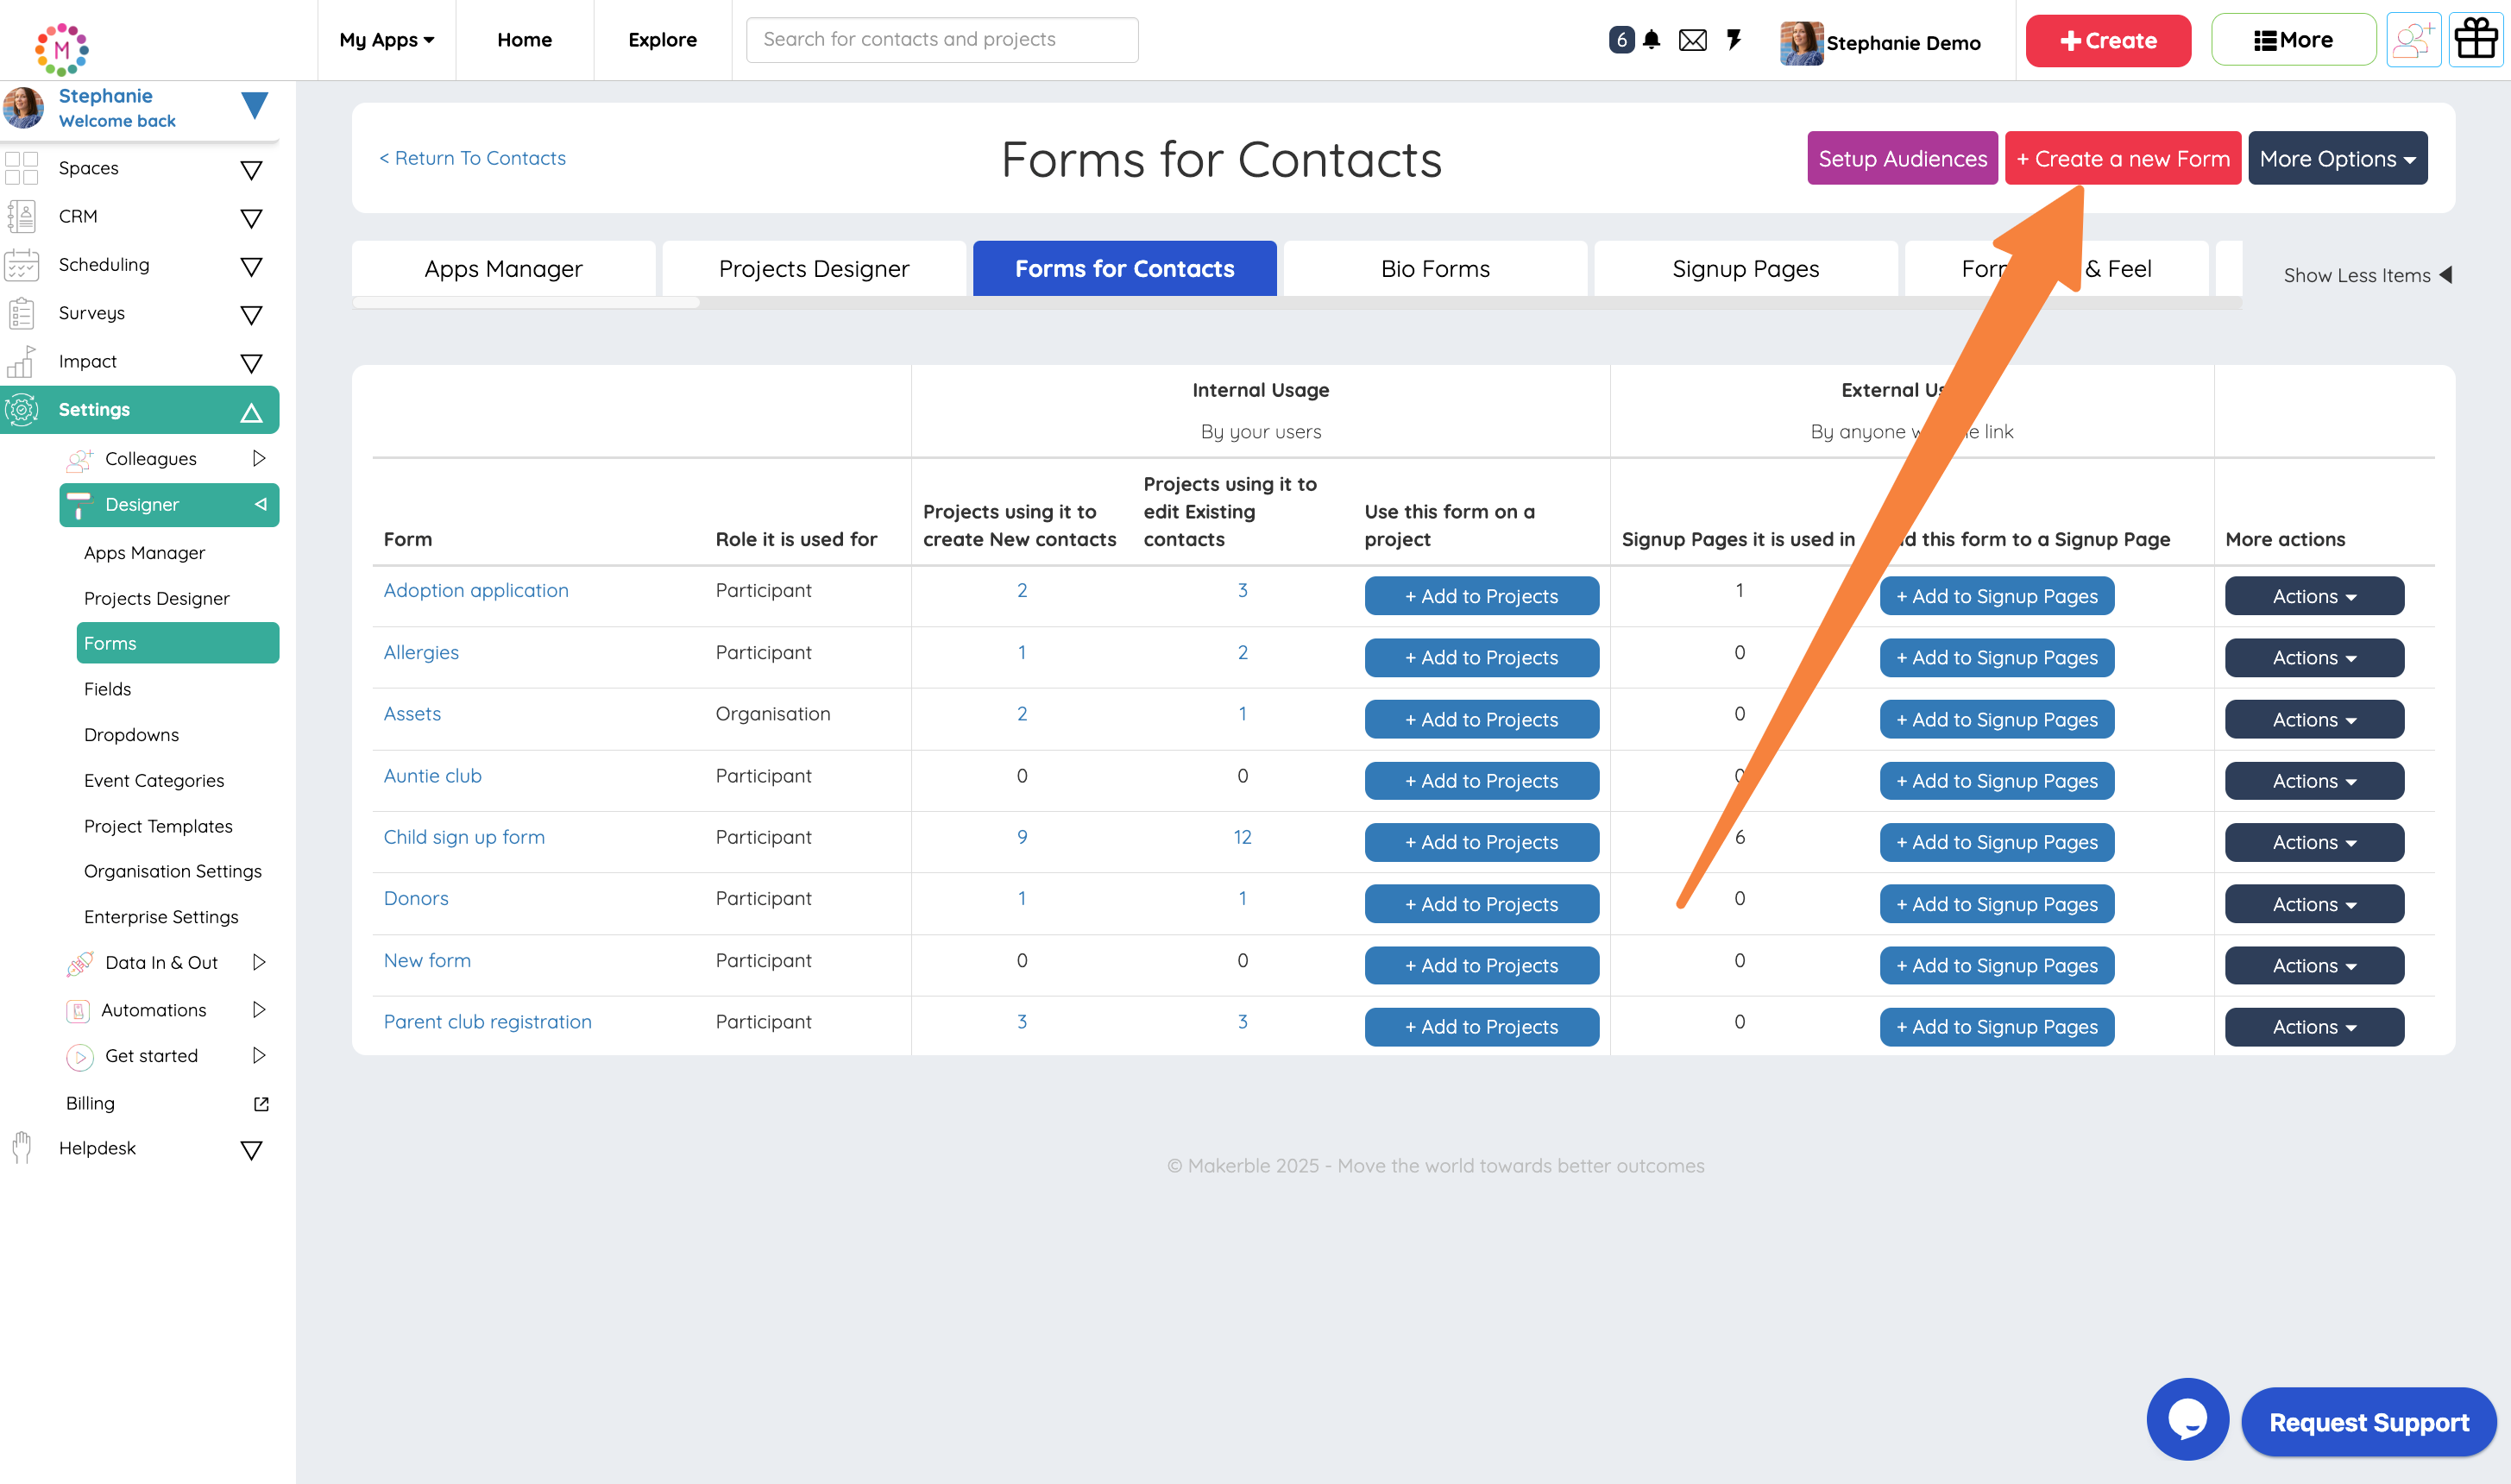Expand the CRM sidebar section
The height and width of the screenshot is (1484, 2511).
pyautogui.click(x=251, y=217)
